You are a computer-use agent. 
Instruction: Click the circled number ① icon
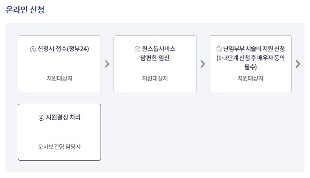coord(33,49)
